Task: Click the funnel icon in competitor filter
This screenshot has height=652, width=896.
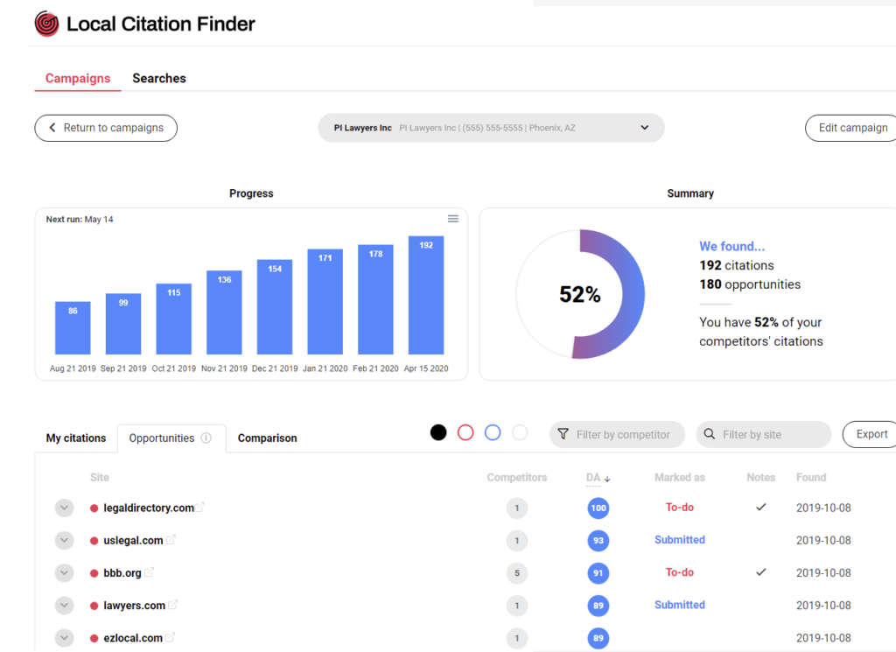Action: [x=563, y=434]
